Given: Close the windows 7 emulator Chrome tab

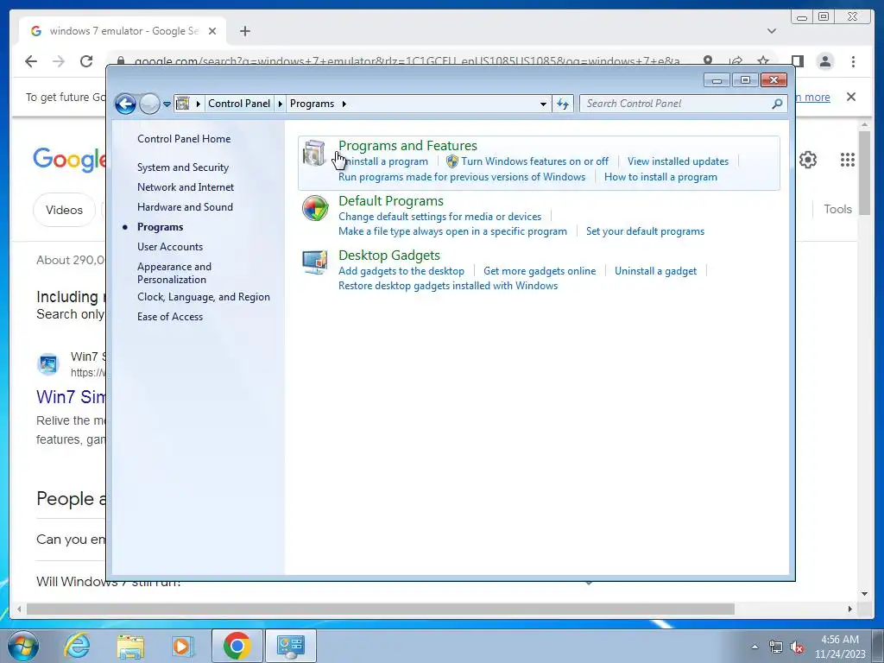Looking at the screenshot, I should (212, 31).
